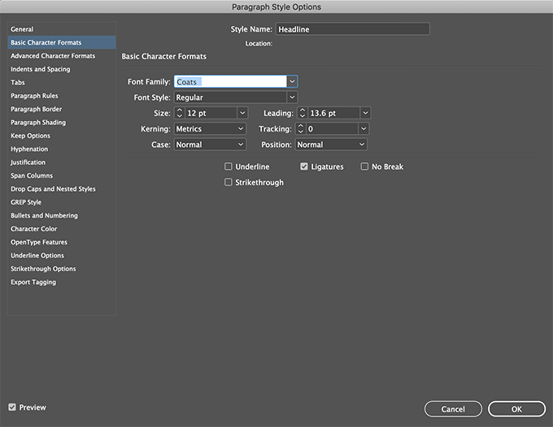
Task: Open Paragraph Shading settings
Action: coord(62,123)
